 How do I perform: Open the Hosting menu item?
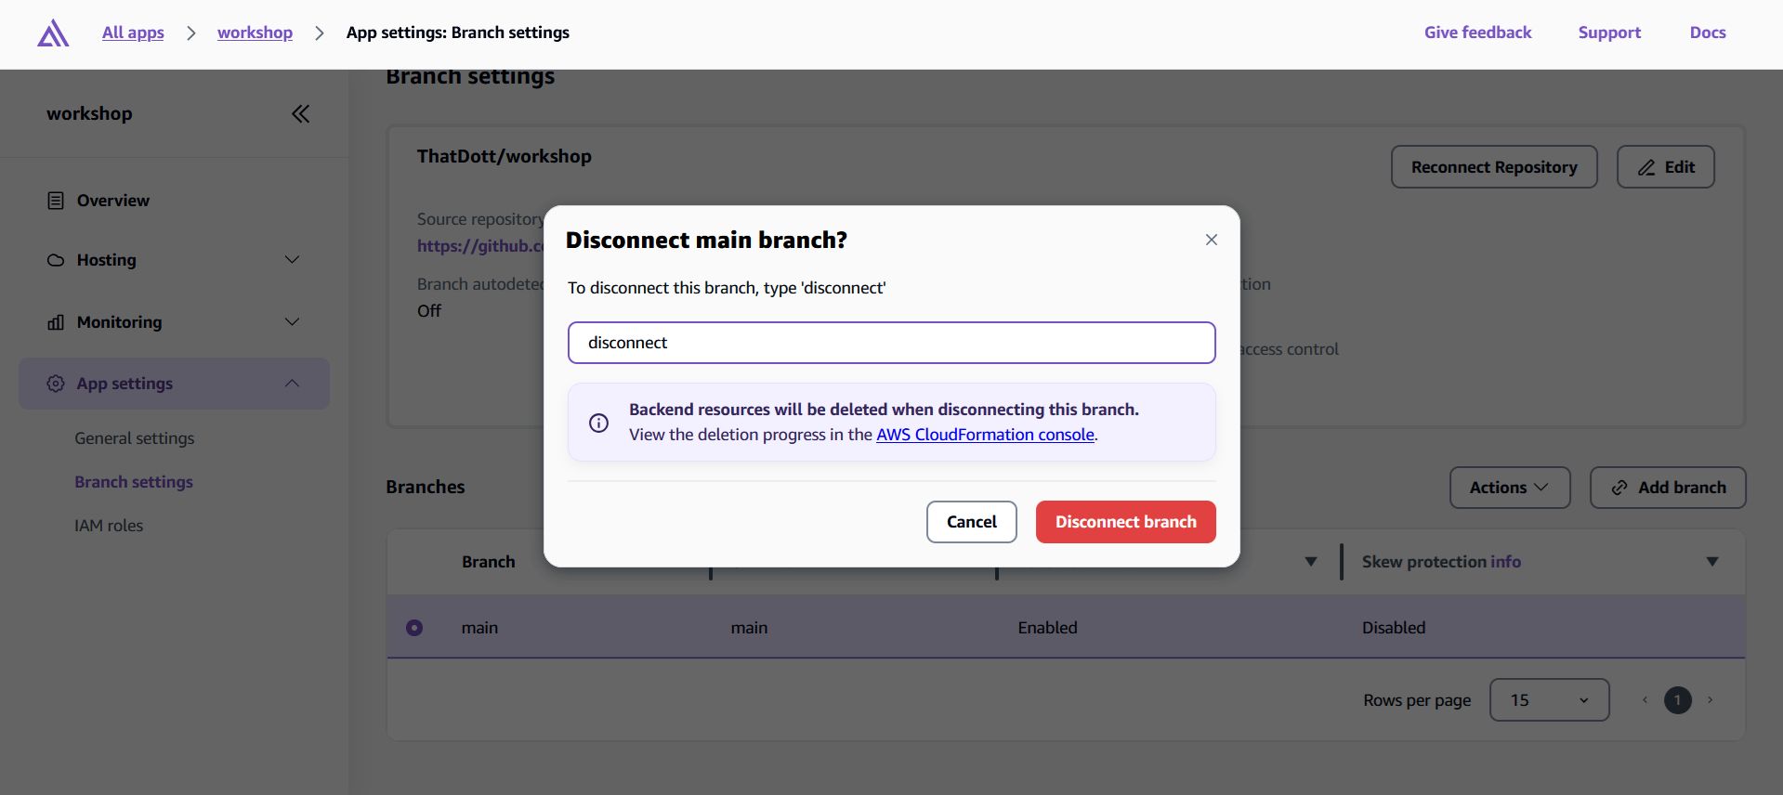(x=175, y=260)
